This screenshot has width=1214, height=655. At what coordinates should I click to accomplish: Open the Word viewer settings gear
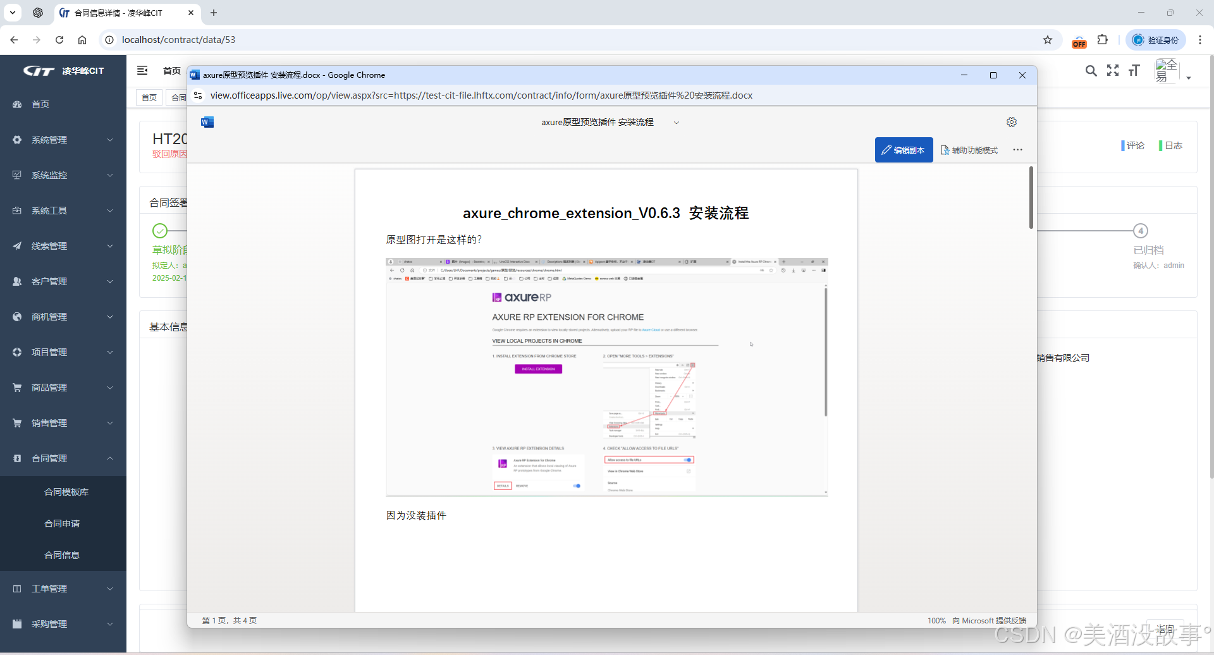pyautogui.click(x=1011, y=121)
